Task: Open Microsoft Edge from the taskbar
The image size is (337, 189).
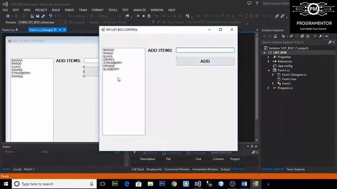Action: (x=127, y=184)
